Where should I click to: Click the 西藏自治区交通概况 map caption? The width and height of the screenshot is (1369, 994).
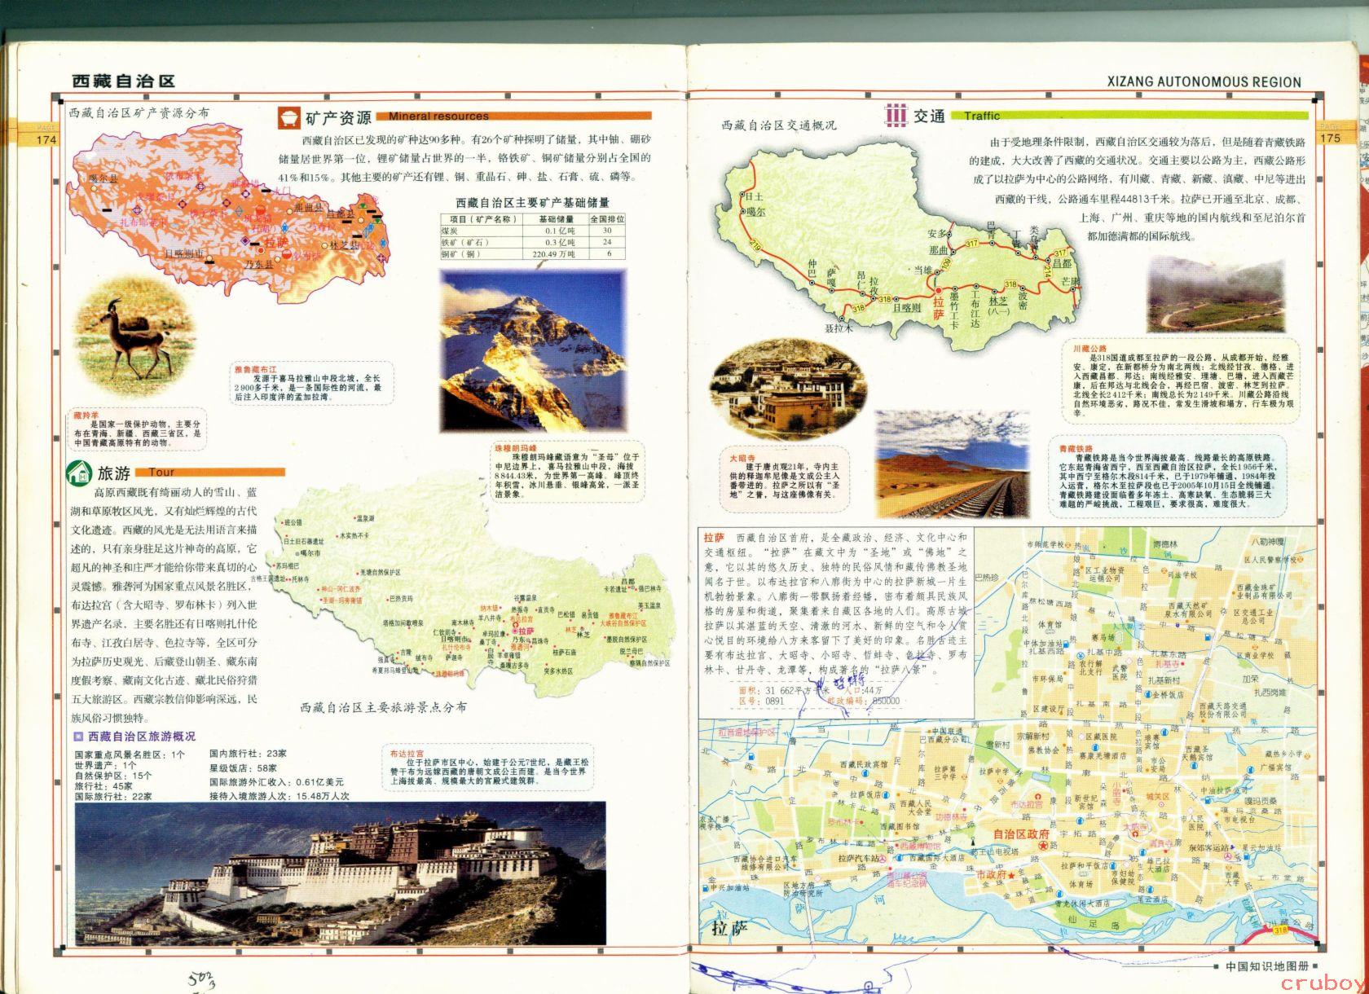tap(778, 125)
